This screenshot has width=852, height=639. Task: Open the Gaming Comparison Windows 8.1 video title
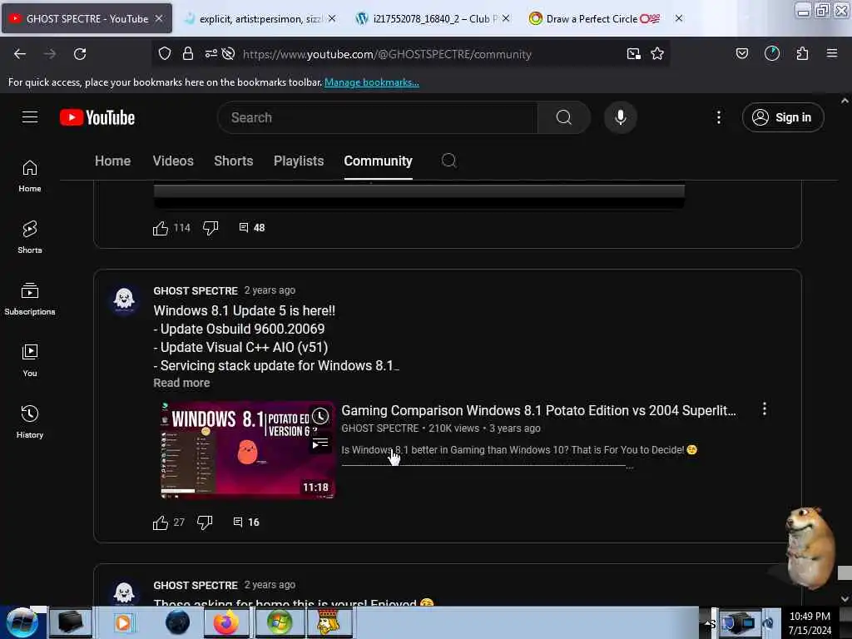tap(538, 410)
